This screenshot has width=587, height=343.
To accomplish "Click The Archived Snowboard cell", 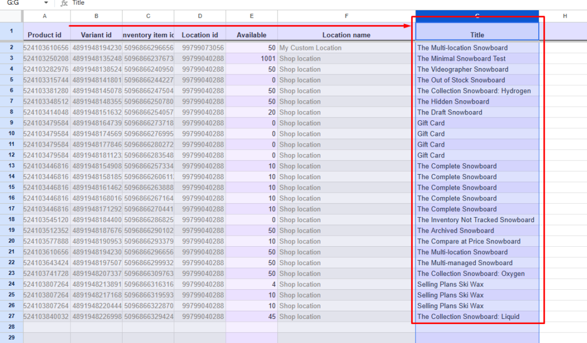I will [478, 231].
